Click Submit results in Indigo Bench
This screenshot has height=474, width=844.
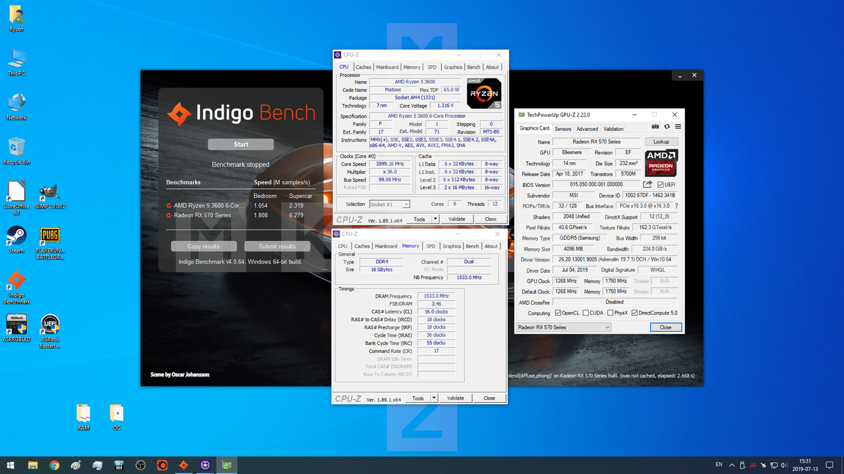pos(277,246)
